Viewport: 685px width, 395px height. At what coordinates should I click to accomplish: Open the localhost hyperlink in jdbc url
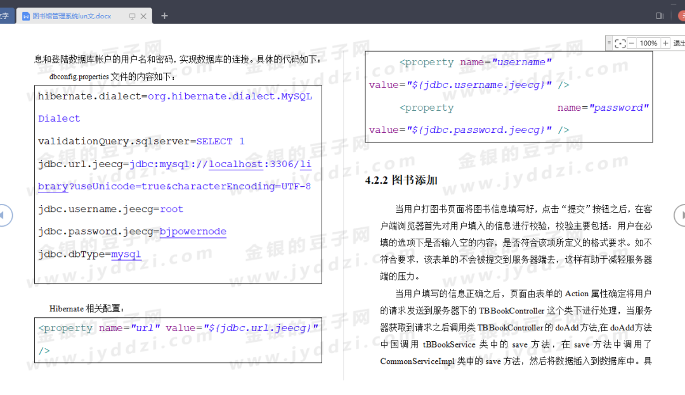235,165
